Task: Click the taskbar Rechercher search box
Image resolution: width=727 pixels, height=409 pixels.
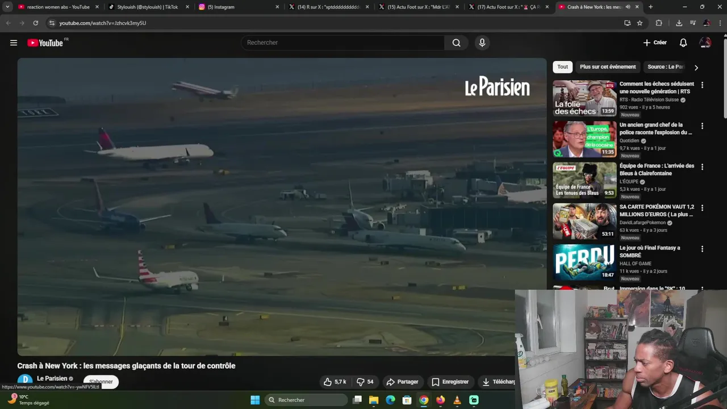Action: pyautogui.click(x=307, y=400)
